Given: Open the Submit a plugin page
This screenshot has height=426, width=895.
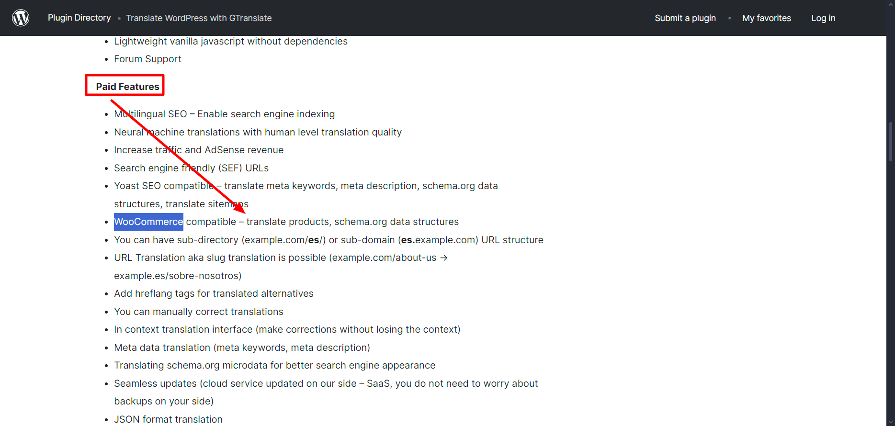Looking at the screenshot, I should [685, 18].
